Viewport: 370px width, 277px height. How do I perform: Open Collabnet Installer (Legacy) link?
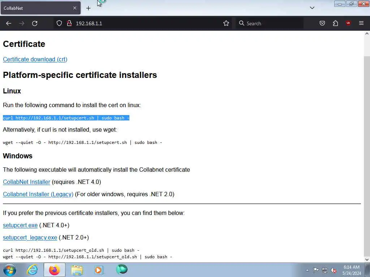[x=38, y=194]
